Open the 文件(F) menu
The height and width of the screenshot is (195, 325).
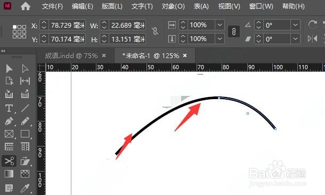[52, 6]
